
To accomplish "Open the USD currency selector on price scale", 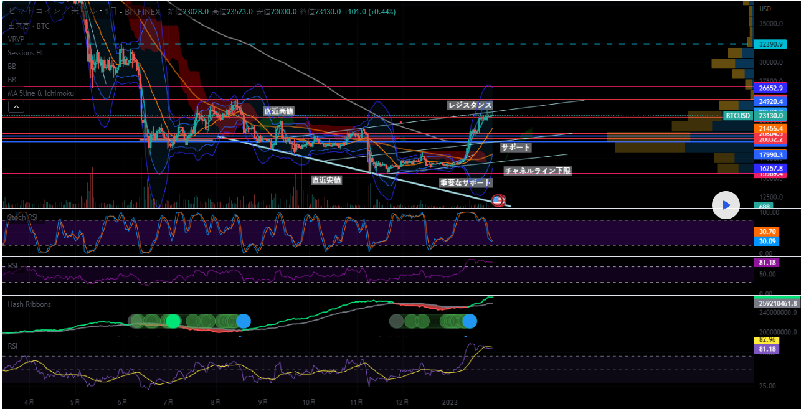I will tap(765, 9).
